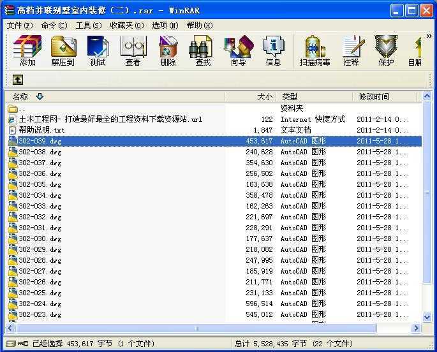437x352 pixels.
Task: Expand hidden toolbar items chevron
Action: tap(429, 36)
